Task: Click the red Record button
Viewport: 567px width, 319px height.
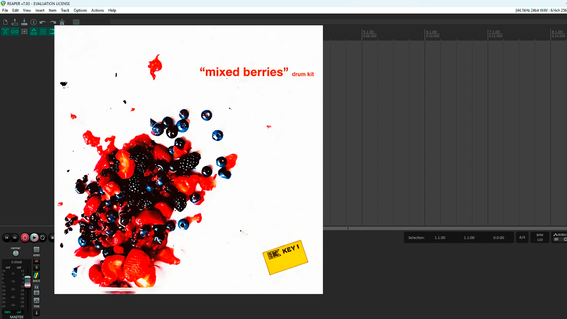Action: click(25, 238)
